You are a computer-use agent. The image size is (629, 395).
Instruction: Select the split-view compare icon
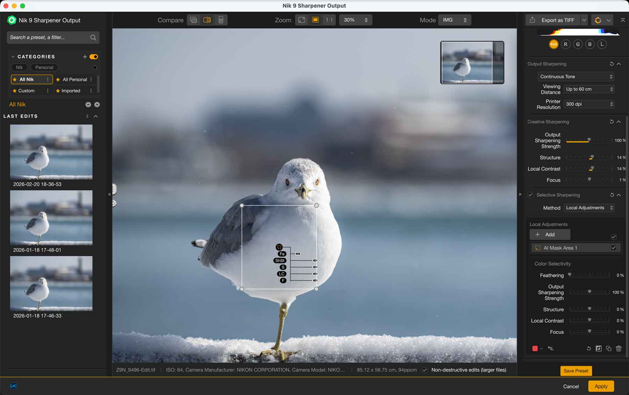point(207,20)
